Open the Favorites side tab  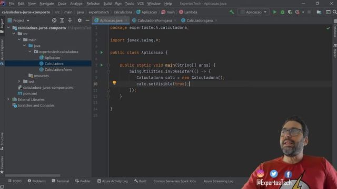2,164
